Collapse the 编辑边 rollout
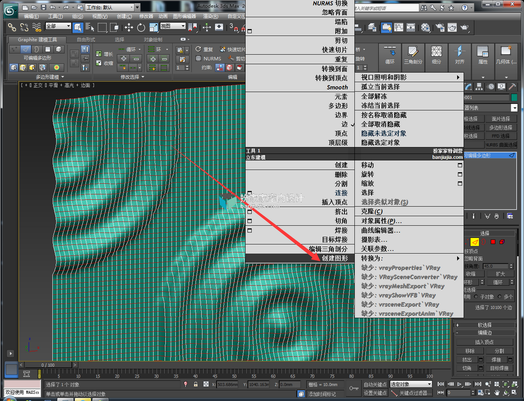524x401 pixels. click(484, 332)
